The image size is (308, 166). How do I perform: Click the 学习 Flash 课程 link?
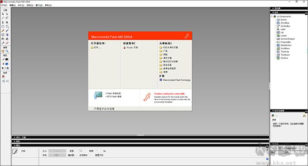pos(114,97)
